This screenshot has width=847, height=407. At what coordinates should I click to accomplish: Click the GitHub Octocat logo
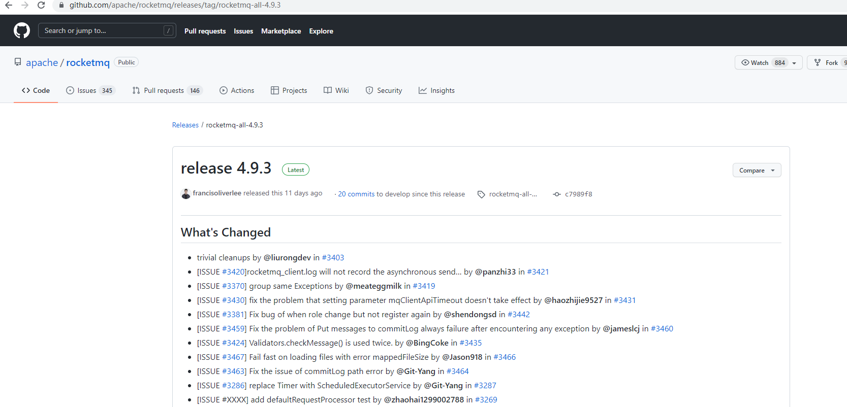tap(22, 30)
